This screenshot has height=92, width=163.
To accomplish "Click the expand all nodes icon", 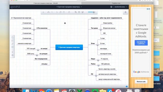I will click(x=83, y=12).
